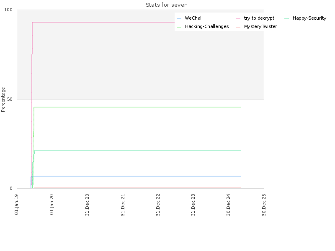Click the 31.Dec.20 x-axis date label
Viewport: 335px width, 251px height.
[87, 205]
